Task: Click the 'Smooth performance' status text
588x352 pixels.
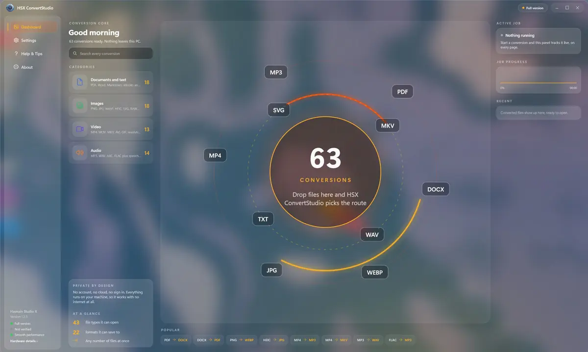Action: pyautogui.click(x=29, y=335)
